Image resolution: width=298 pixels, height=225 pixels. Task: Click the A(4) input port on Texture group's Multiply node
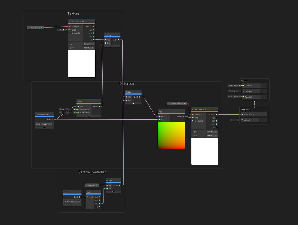106,40
